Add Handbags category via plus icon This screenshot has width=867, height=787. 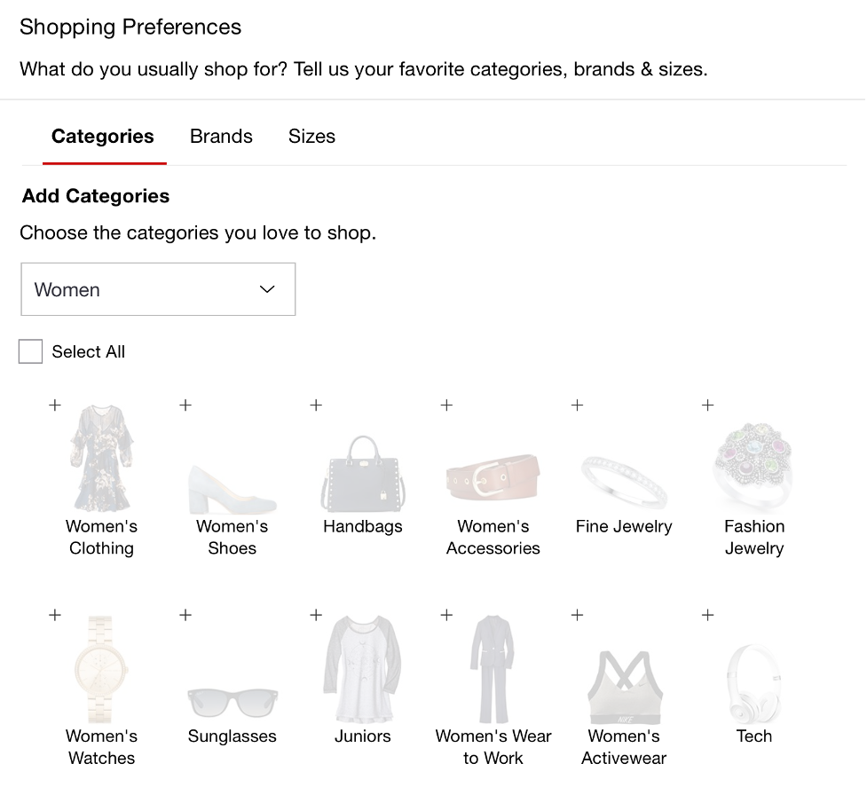coord(316,405)
